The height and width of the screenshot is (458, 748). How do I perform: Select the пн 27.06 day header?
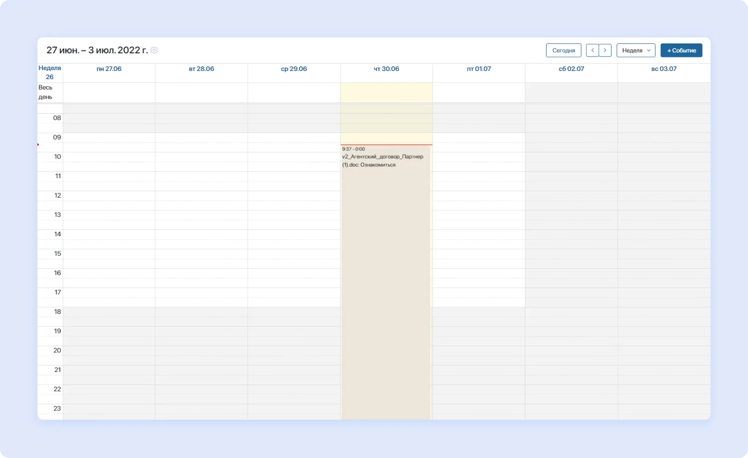(x=109, y=69)
